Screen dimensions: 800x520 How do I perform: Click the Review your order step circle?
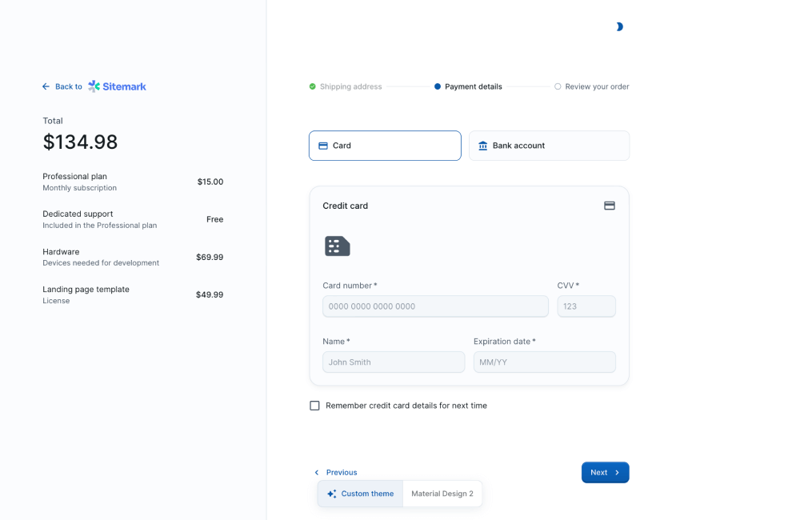(x=558, y=86)
